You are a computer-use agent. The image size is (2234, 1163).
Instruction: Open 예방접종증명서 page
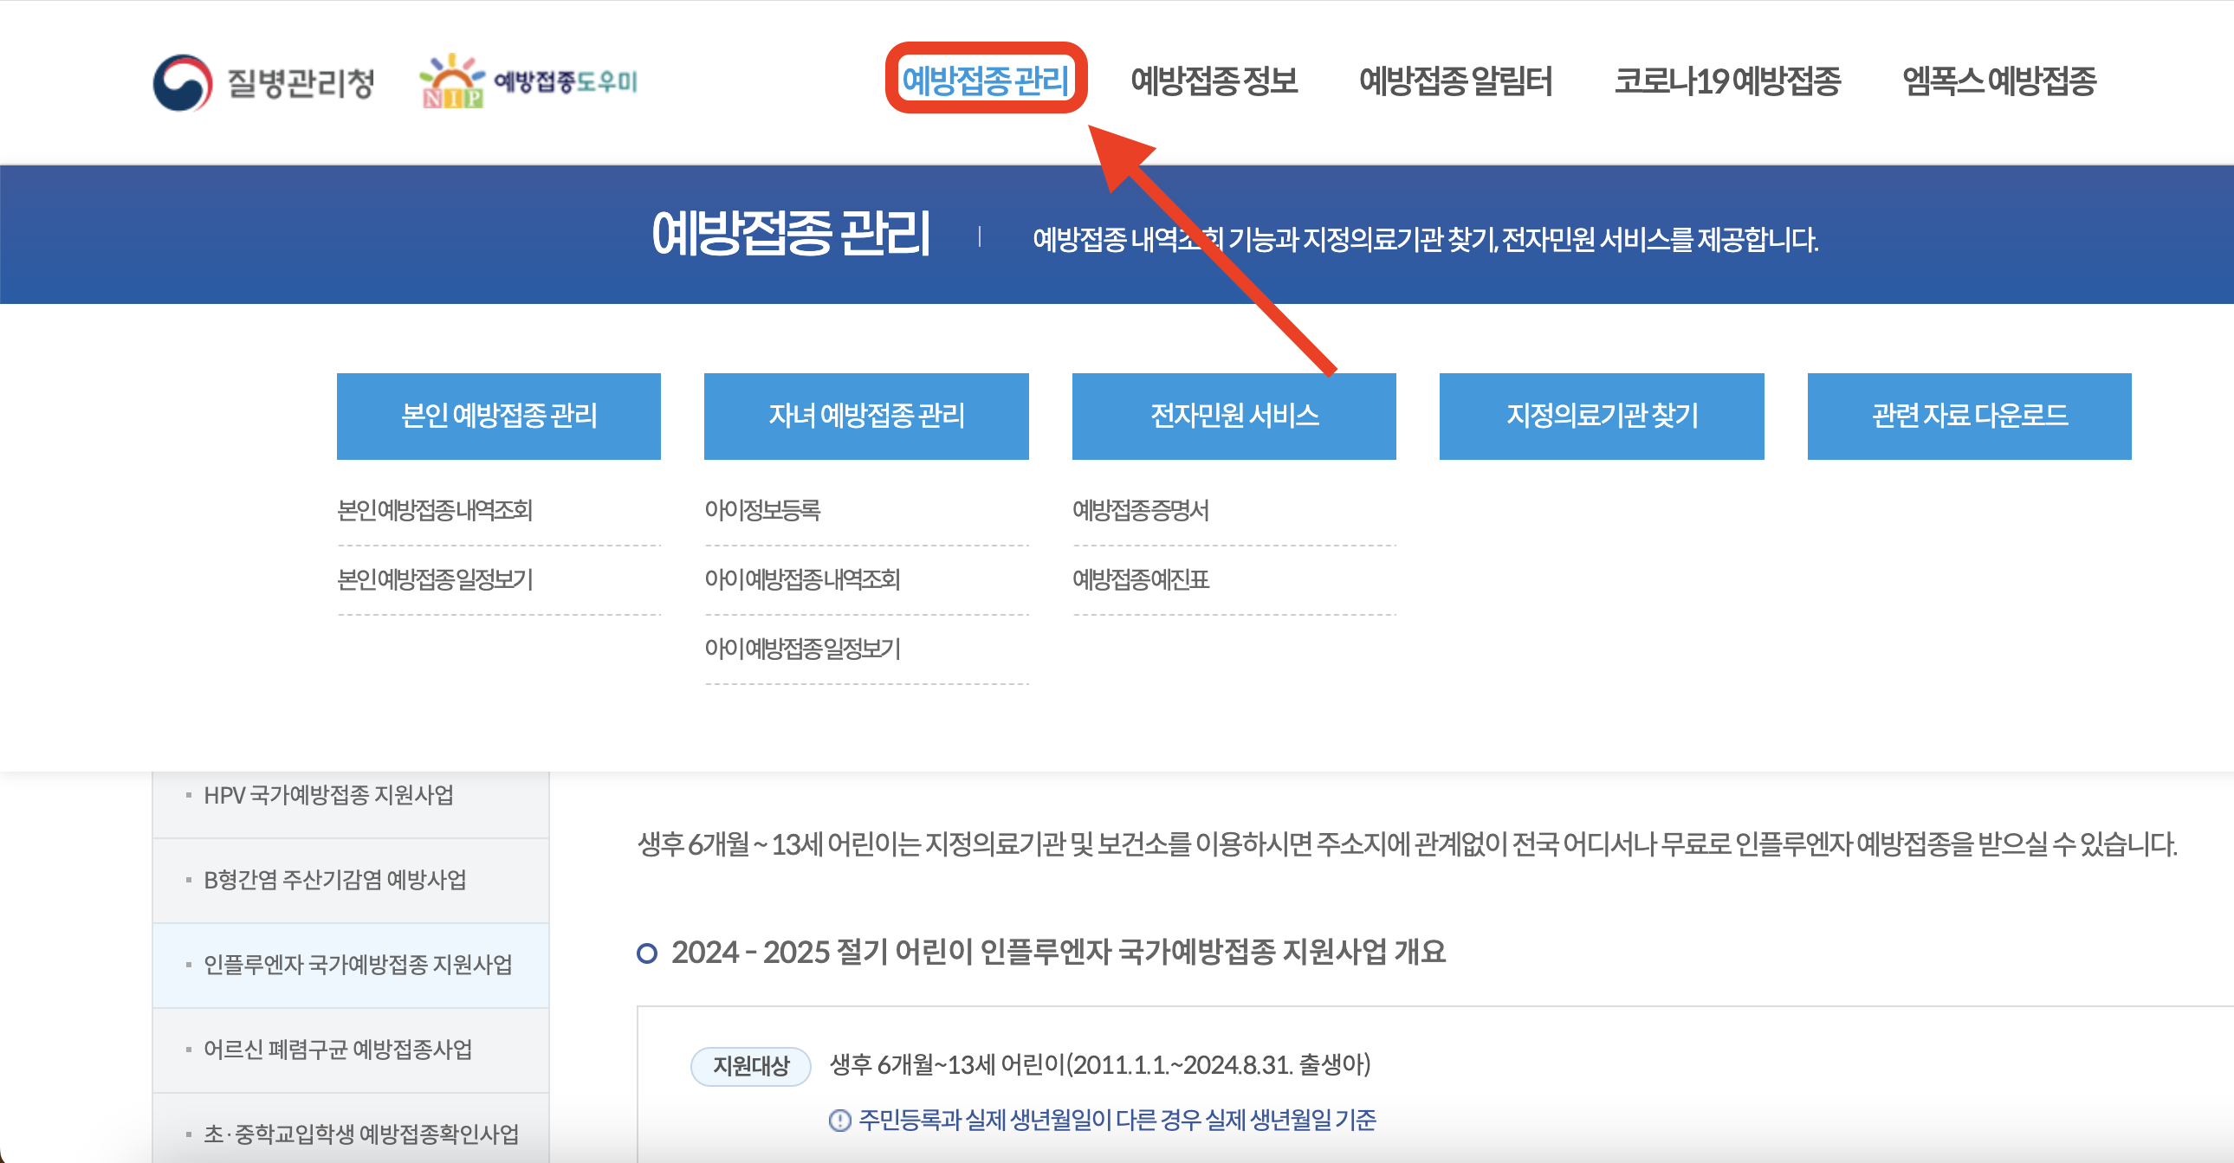[1141, 512]
